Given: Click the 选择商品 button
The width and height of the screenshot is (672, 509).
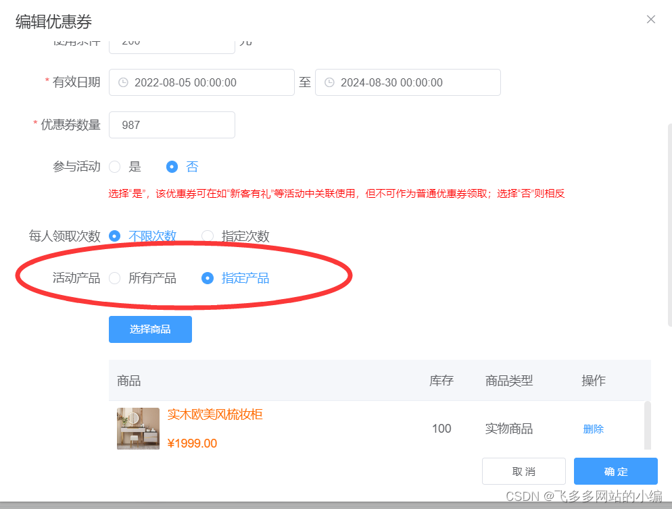Looking at the screenshot, I should (150, 329).
